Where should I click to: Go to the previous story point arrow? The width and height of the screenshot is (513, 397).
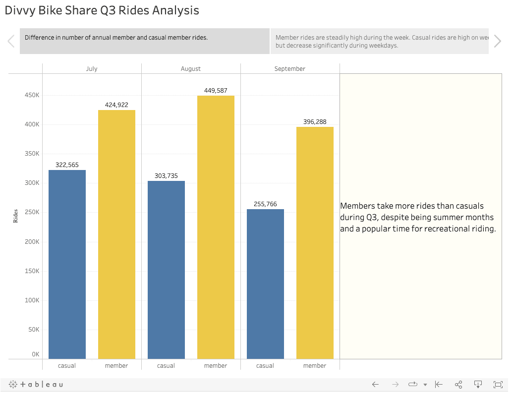(11, 41)
